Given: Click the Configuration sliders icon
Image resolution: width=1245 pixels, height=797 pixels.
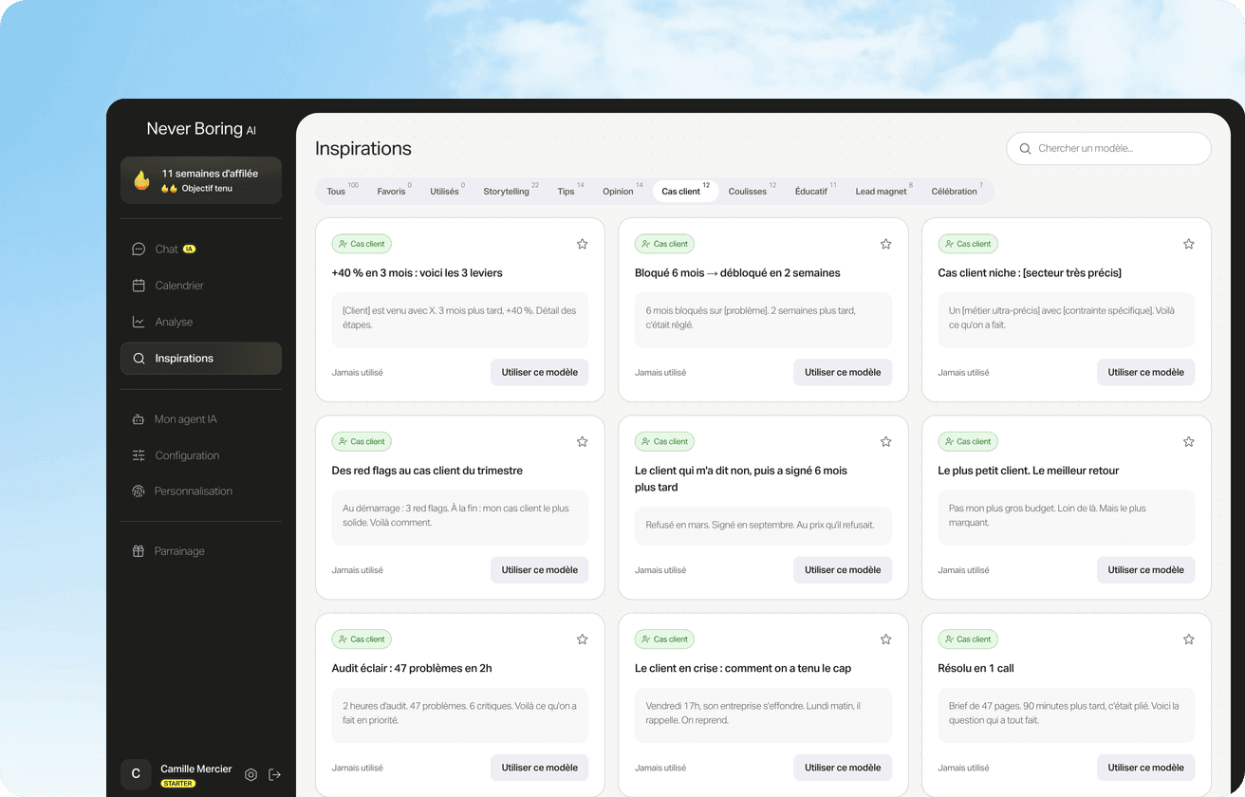Looking at the screenshot, I should click(x=139, y=455).
